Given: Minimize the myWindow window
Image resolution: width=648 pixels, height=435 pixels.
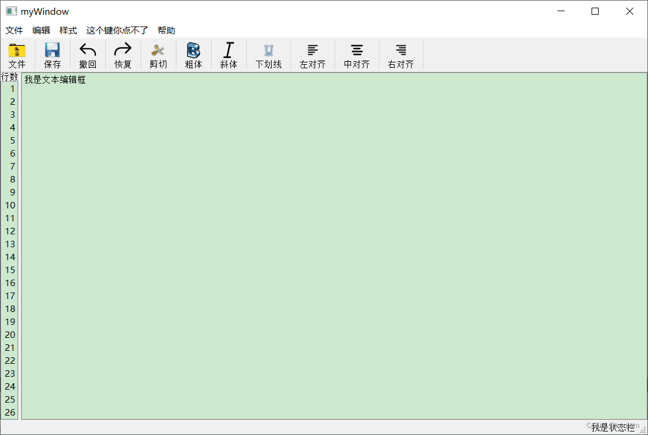Looking at the screenshot, I should (x=561, y=11).
